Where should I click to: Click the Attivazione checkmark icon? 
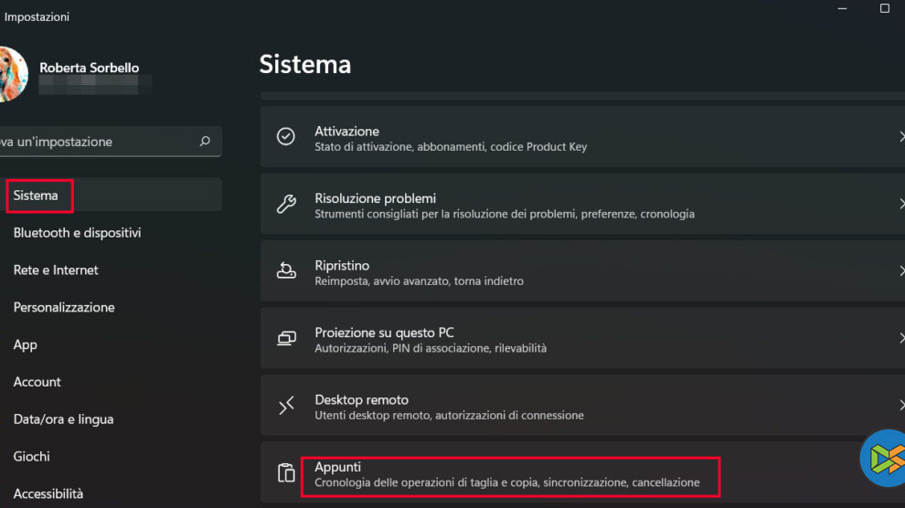click(286, 136)
